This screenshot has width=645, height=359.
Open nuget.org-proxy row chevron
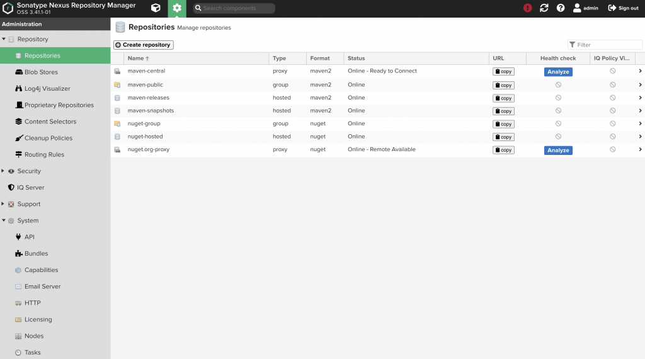click(x=640, y=149)
